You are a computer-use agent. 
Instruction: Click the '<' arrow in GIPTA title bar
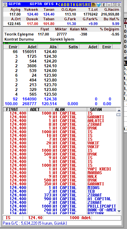click(59, 5)
